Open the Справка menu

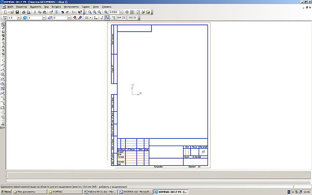point(107,7)
